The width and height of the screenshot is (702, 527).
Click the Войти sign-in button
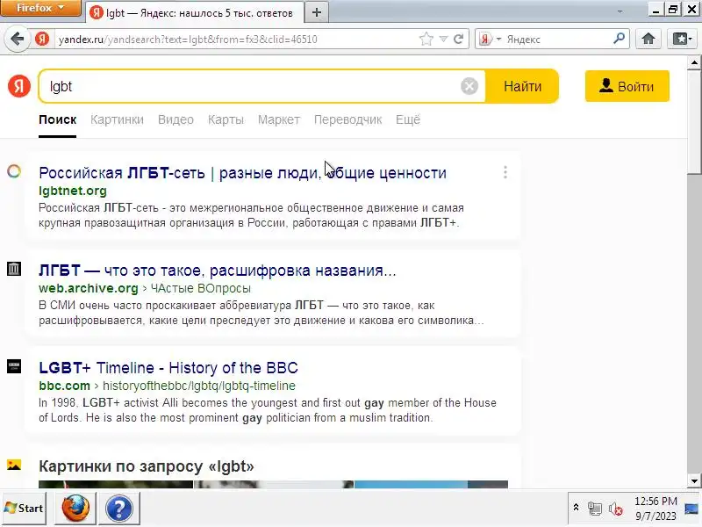(627, 86)
